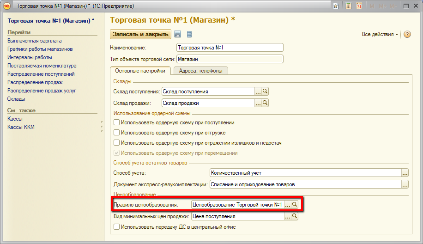Open the Правило ценообразования magnifier icon

295,204
